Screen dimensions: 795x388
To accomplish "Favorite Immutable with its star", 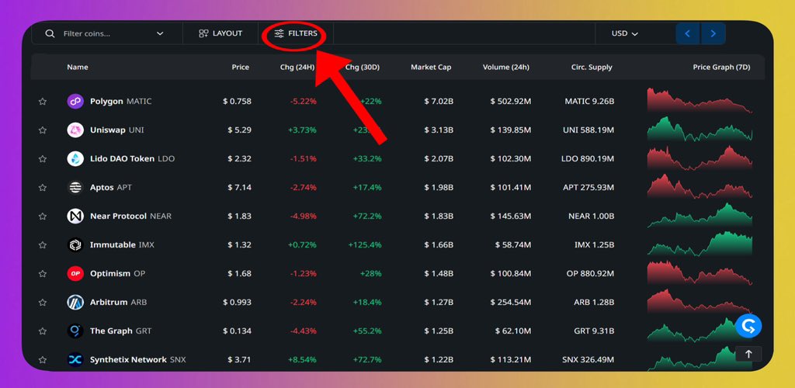I will [43, 244].
